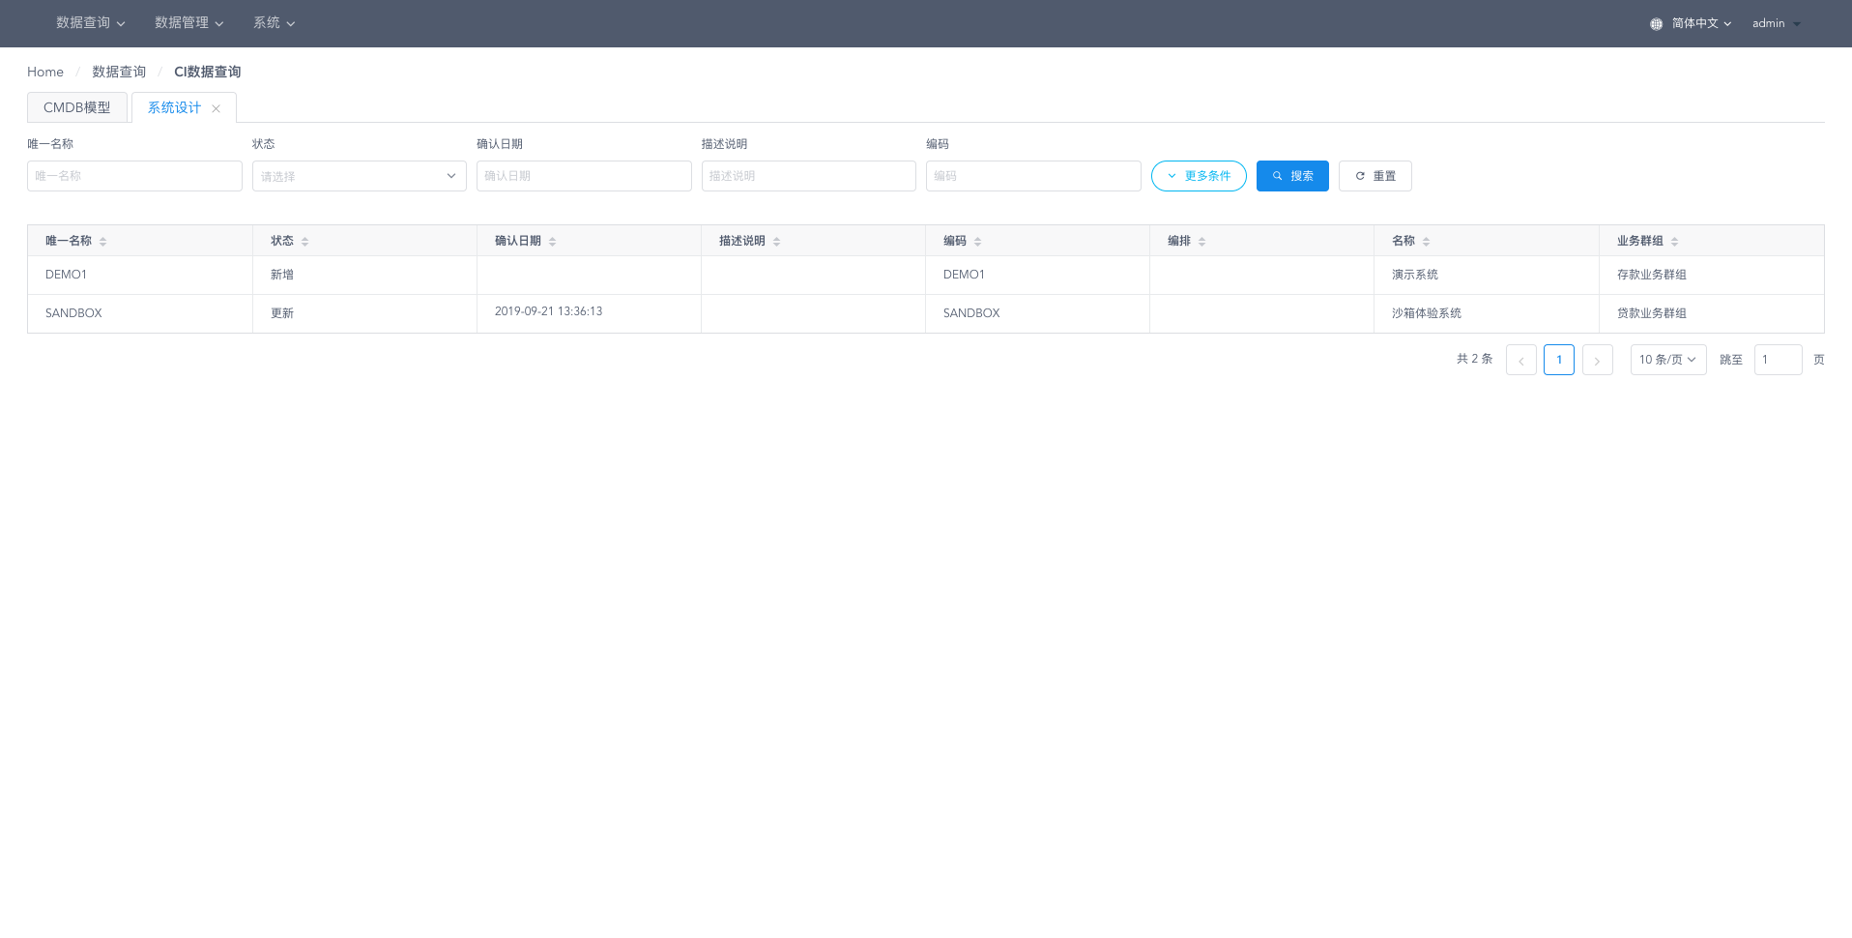Sort table by 编排 column
The image size is (1852, 938).
1201,242
